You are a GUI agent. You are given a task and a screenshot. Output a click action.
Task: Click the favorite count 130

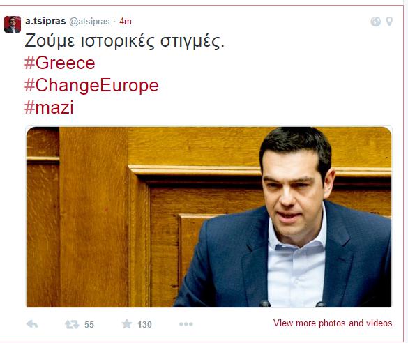pos(144,325)
